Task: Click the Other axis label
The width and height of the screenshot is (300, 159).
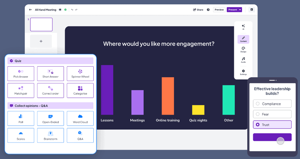Action: (x=229, y=120)
